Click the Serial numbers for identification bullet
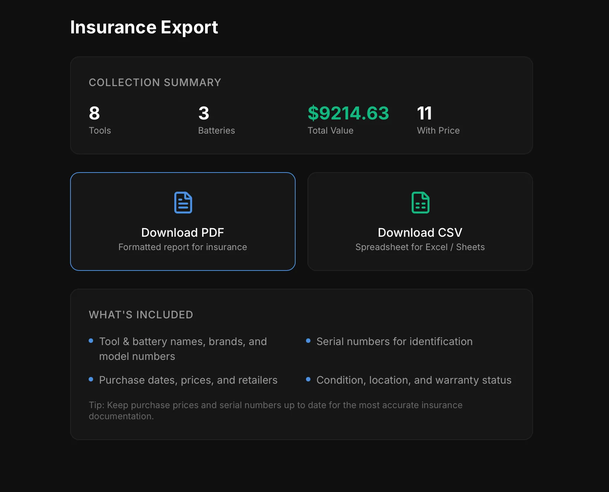This screenshot has width=609, height=492. (x=394, y=341)
